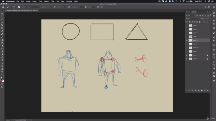Select the Eyedropper tool

[2, 31]
